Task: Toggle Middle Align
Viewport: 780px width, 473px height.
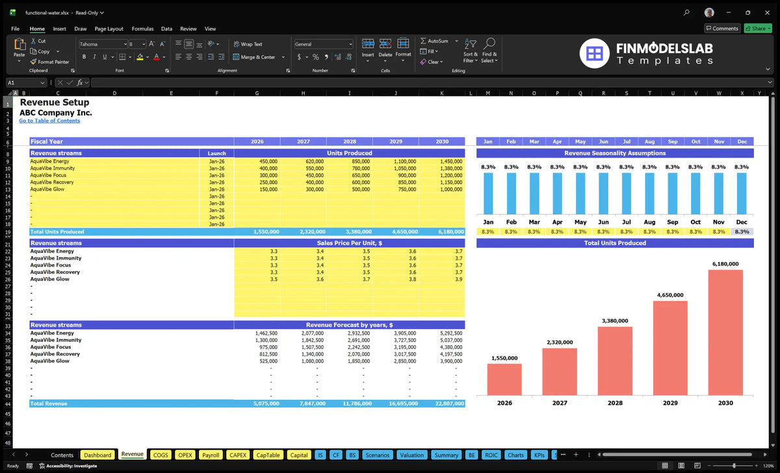Action: click(x=188, y=44)
